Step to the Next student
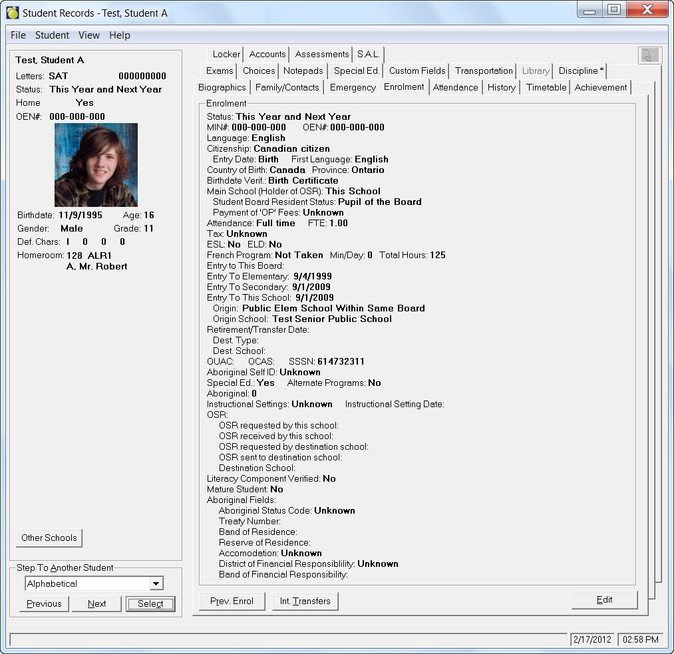 pyautogui.click(x=96, y=603)
